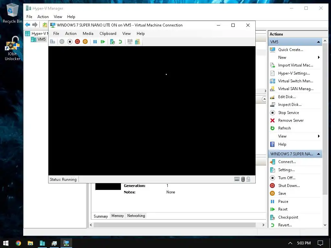Open File menu in Hyper-V Manager
The image size is (331, 248).
pos(29,17)
